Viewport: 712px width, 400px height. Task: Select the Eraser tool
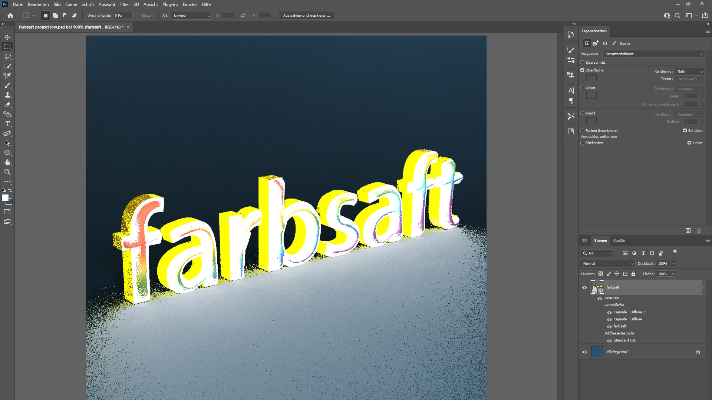[x=7, y=105]
